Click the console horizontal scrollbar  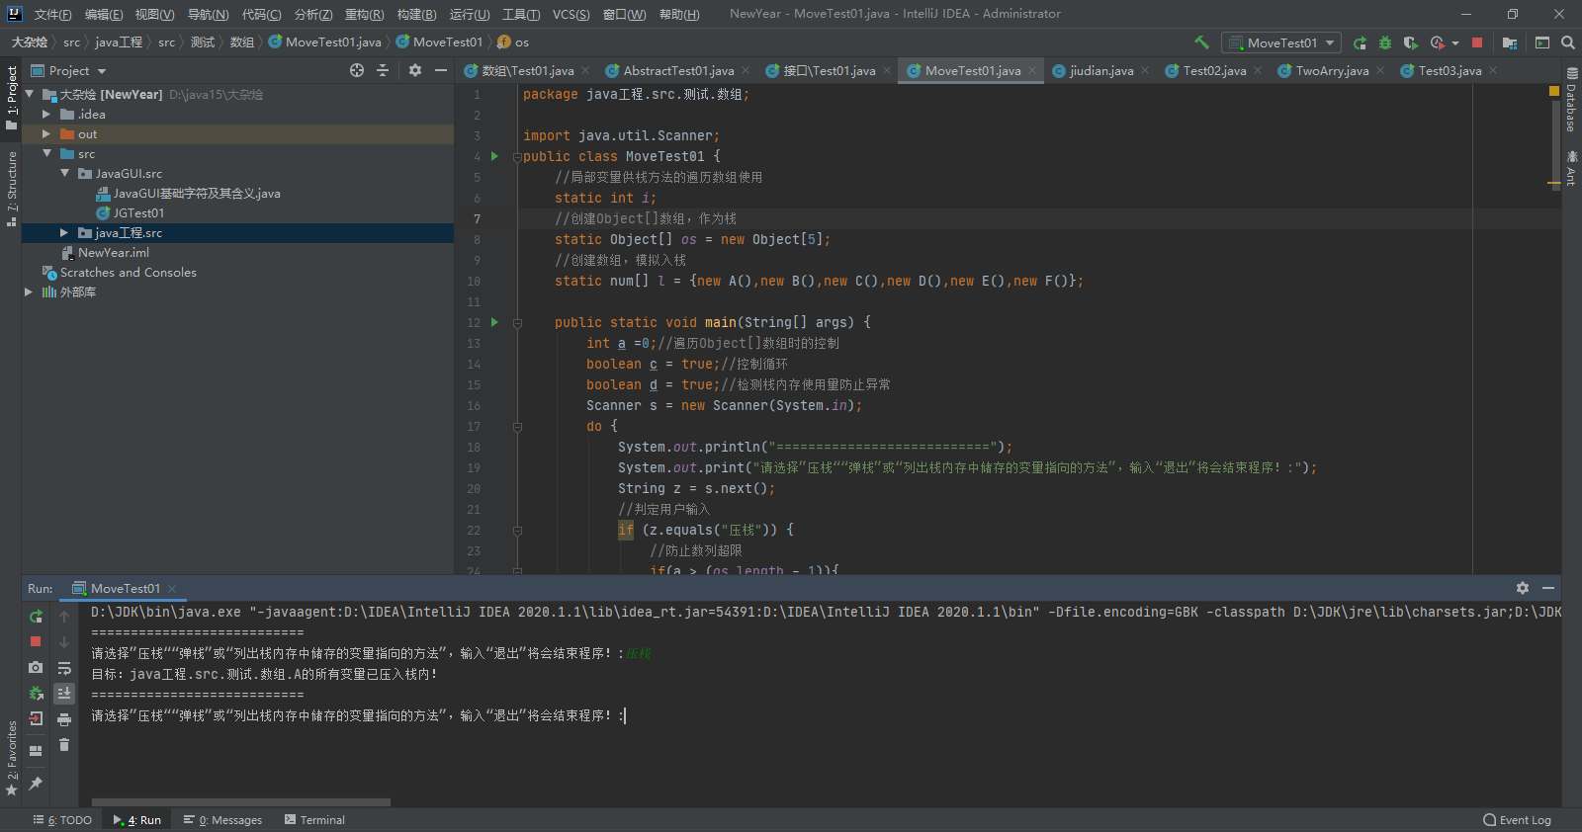pos(241,802)
